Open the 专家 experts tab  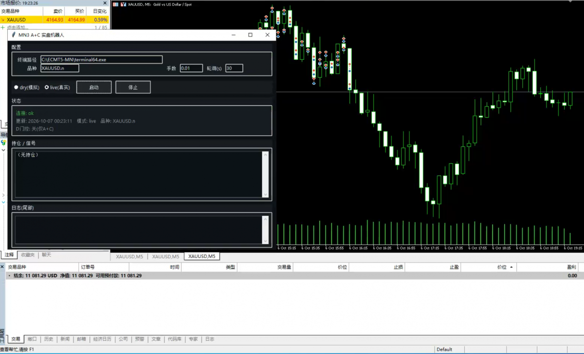coord(193,339)
